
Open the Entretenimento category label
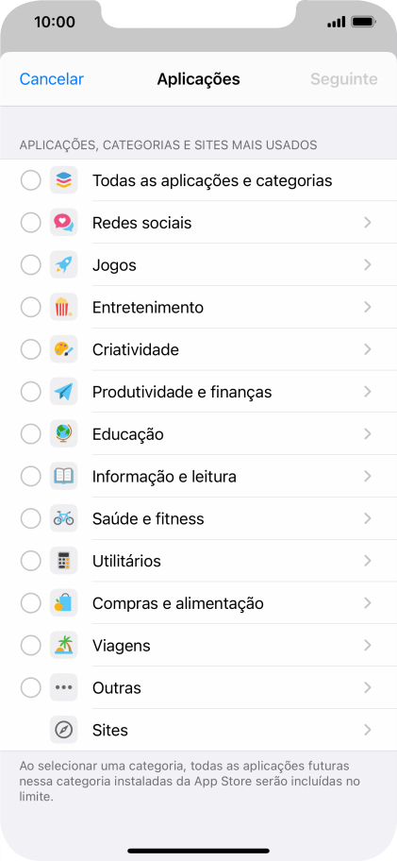coord(148,308)
